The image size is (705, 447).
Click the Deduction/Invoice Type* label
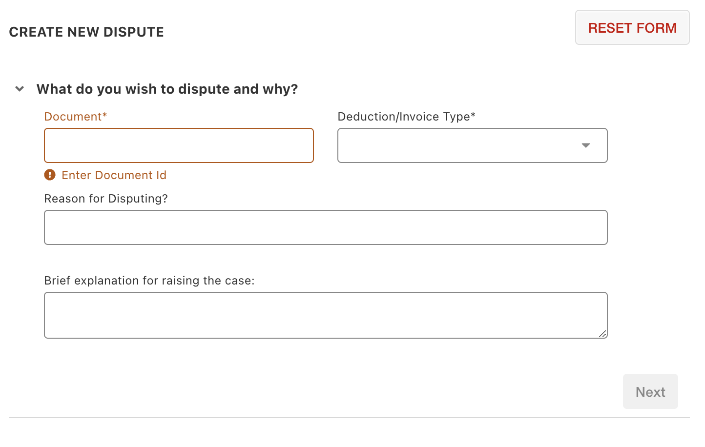406,117
